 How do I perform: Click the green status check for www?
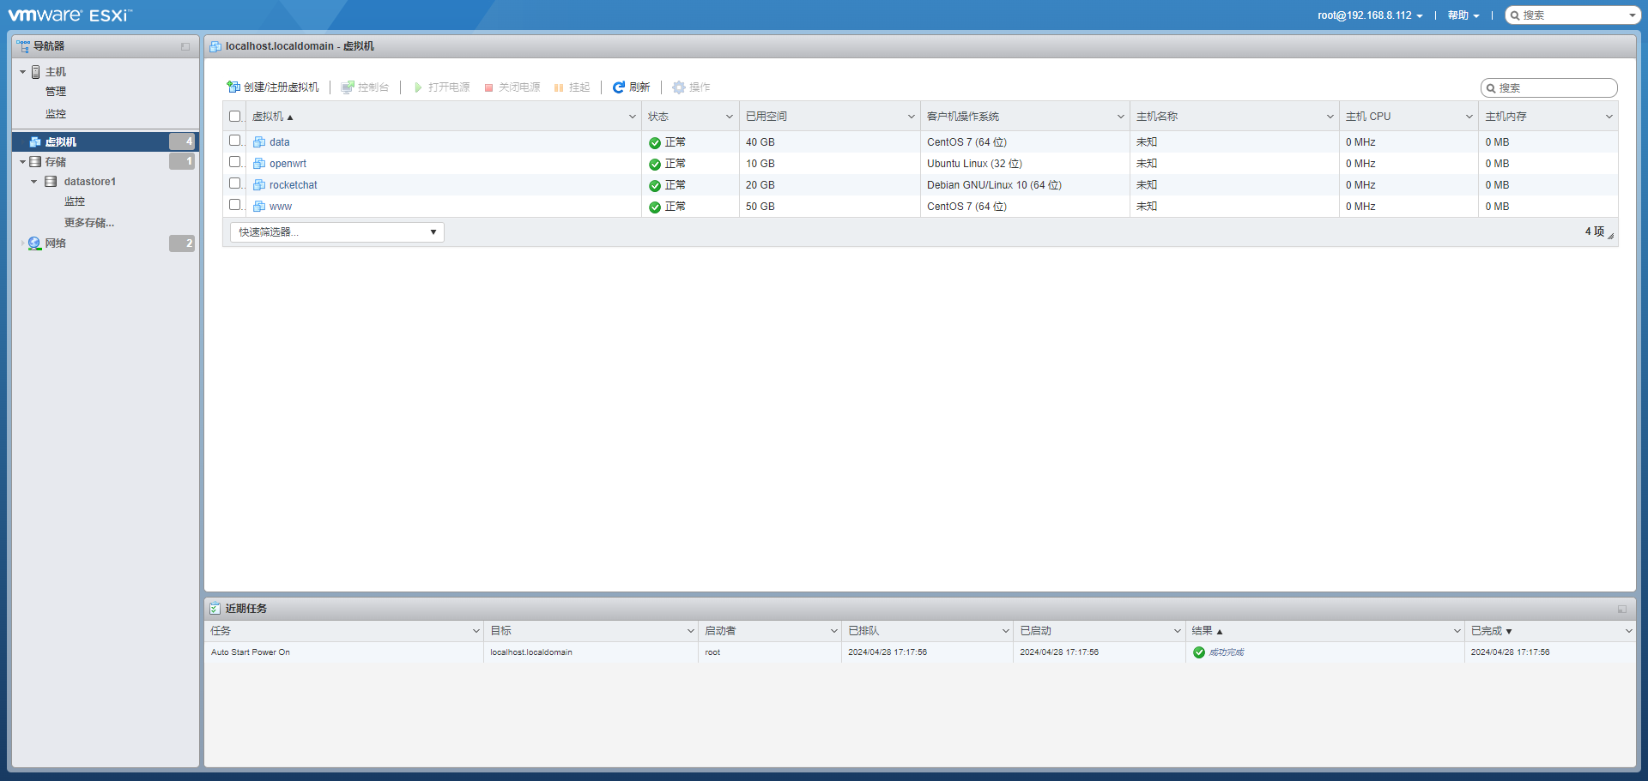pyautogui.click(x=655, y=207)
